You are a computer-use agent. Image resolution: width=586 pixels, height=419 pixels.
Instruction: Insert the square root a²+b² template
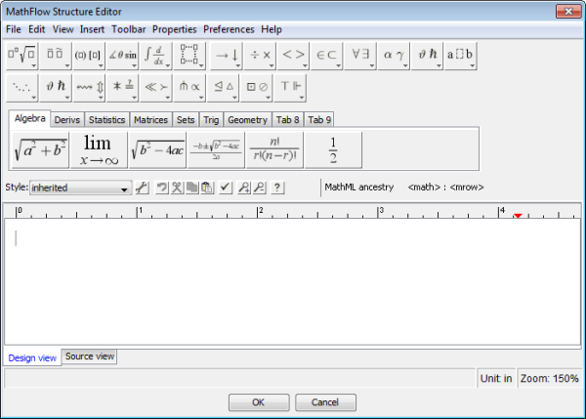[x=38, y=149]
